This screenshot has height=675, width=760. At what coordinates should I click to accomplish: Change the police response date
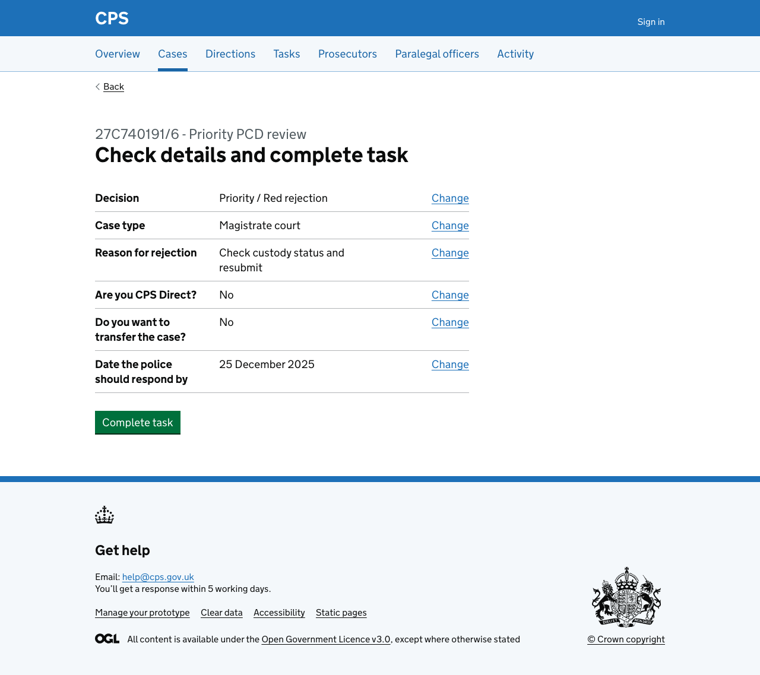pyautogui.click(x=450, y=363)
